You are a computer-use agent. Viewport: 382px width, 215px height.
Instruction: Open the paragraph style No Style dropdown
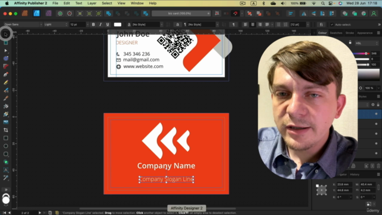coord(203,24)
